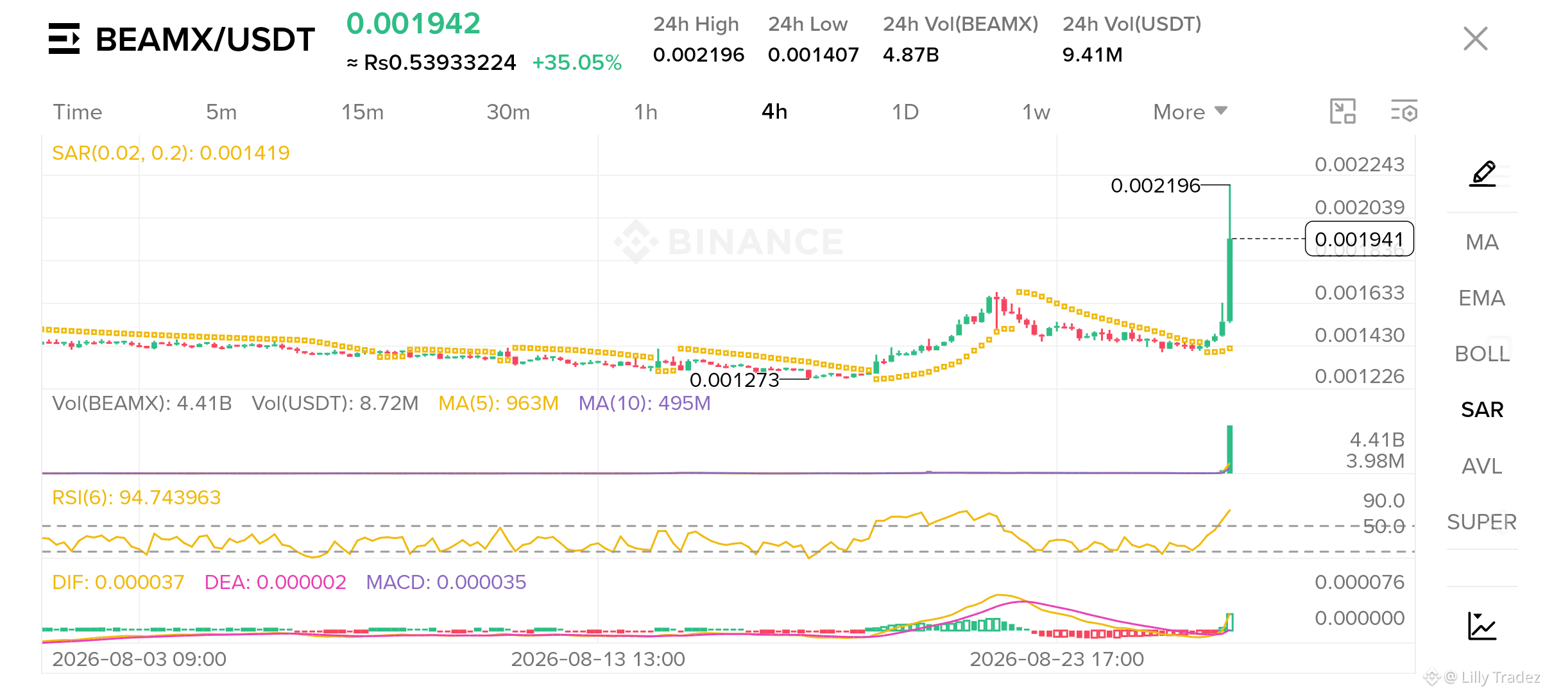The image size is (1545, 693).
Task: Enable the BOLL indicator
Action: pos(1482,354)
